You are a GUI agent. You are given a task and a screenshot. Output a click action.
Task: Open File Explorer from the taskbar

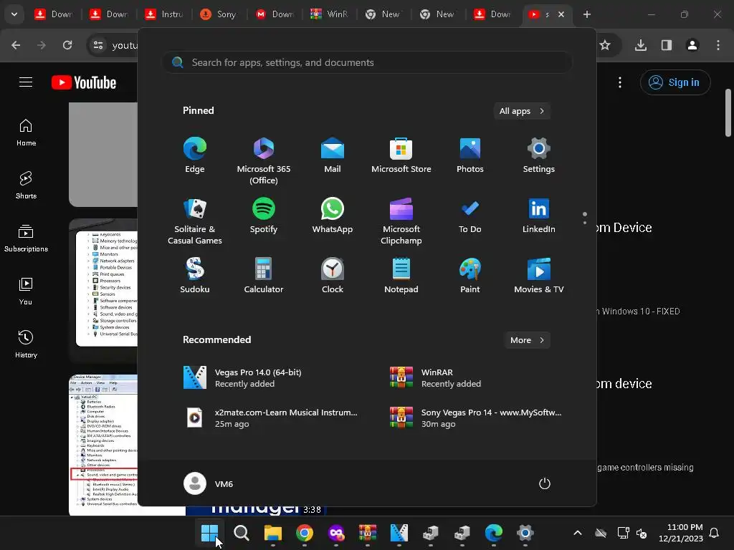click(273, 533)
